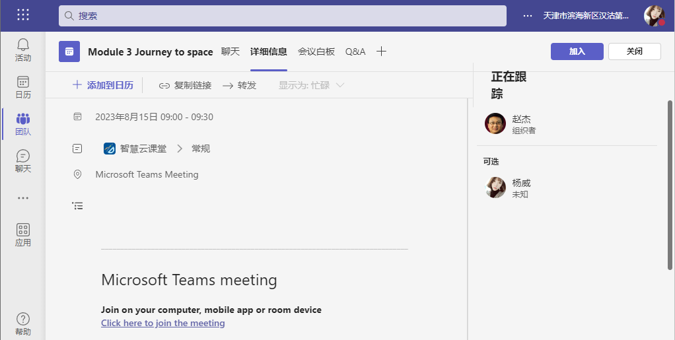Show more apps ellipsis in sidebar
The width and height of the screenshot is (675, 340).
pos(23,198)
